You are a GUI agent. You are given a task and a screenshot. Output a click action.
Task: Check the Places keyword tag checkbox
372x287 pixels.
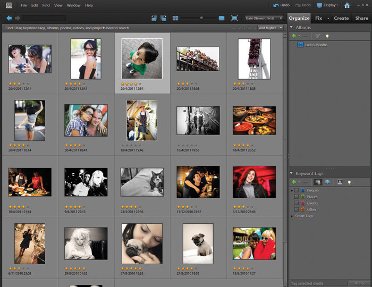297,197
